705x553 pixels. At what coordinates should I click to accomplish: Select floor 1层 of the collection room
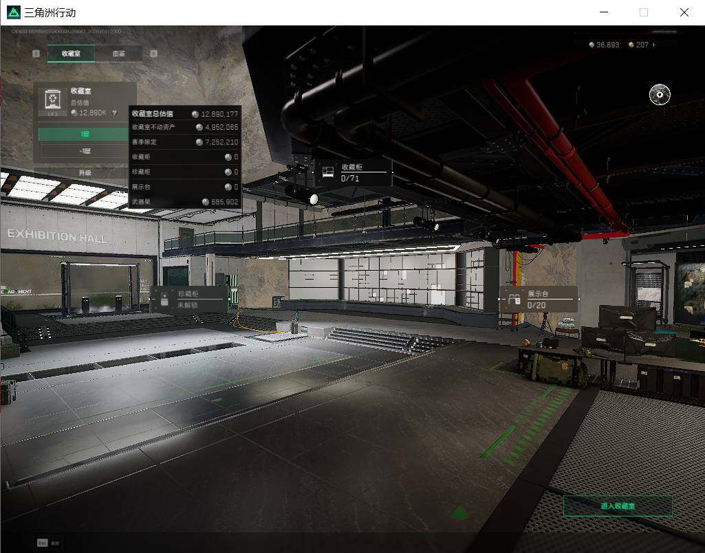tap(84, 134)
